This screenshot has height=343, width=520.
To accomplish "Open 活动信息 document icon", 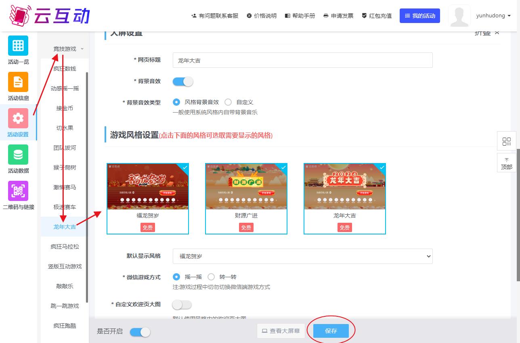I will coord(18,82).
